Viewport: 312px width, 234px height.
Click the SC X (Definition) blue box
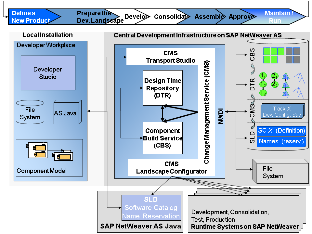point(281,131)
